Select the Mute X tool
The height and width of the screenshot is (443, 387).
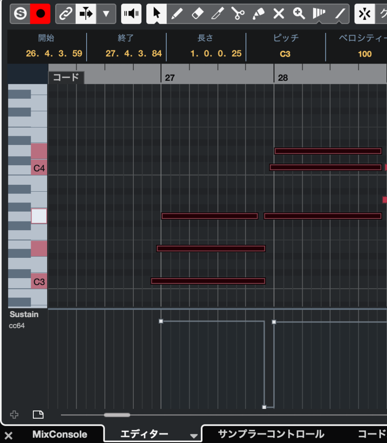coord(279,14)
